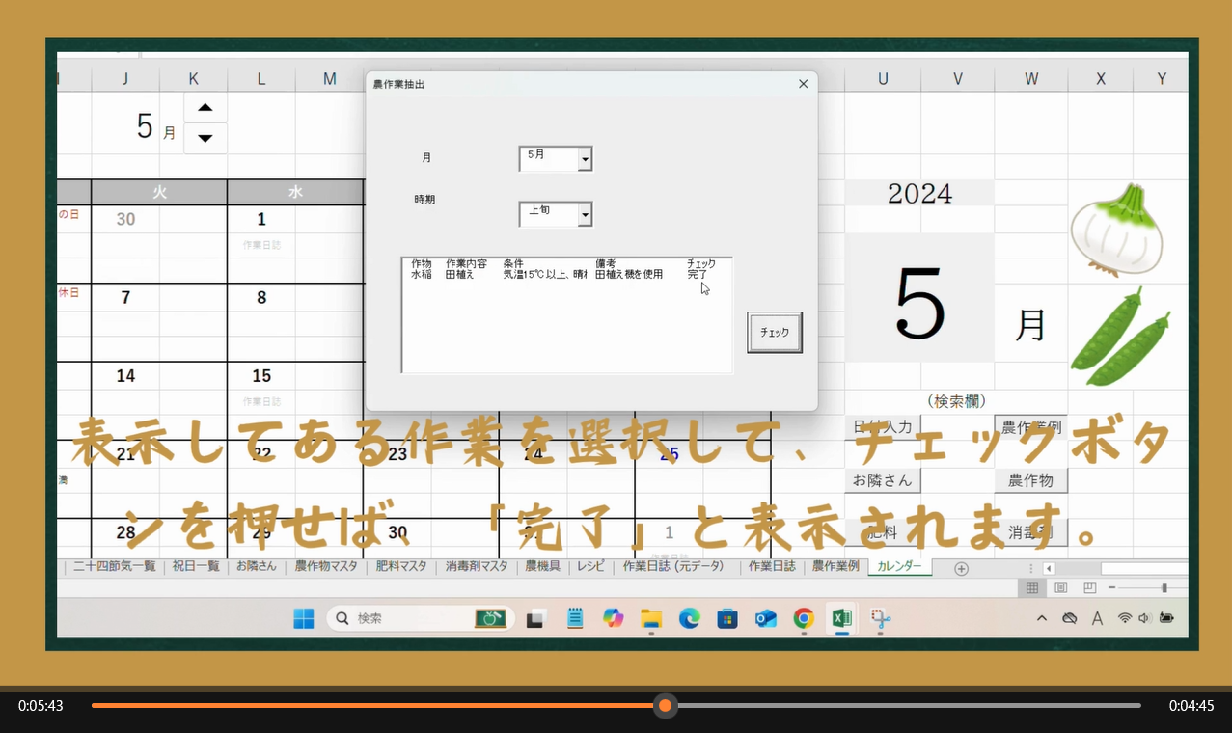Viewport: 1232px width, 733px height.
Task: Open Snipping Tool in the taskbar
Action: [x=880, y=618]
